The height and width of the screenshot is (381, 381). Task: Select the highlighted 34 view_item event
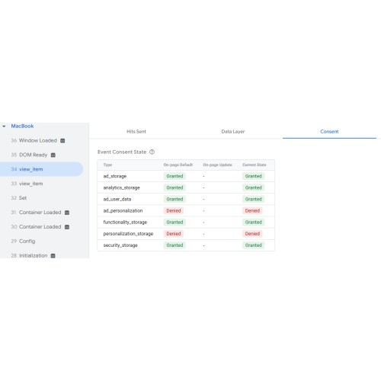41,169
